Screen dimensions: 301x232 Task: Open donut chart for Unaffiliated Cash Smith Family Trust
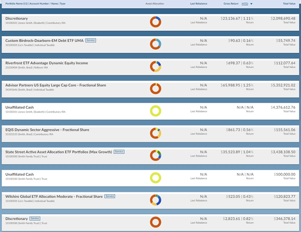(156, 178)
